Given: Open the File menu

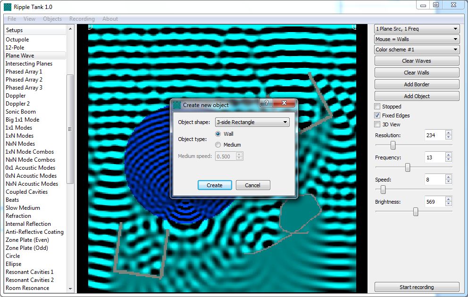Looking at the screenshot, I should pyautogui.click(x=12, y=19).
